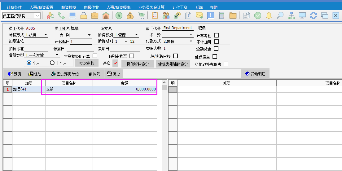
Task: Click the magnifier search icon
Action: [280, 15]
